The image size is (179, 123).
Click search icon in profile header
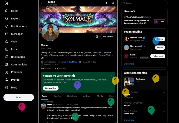point(113,3)
